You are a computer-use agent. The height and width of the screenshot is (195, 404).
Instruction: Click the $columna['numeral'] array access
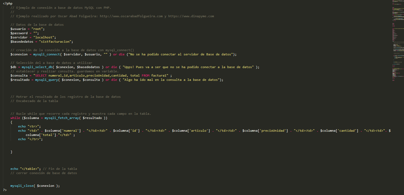coord(63,131)
